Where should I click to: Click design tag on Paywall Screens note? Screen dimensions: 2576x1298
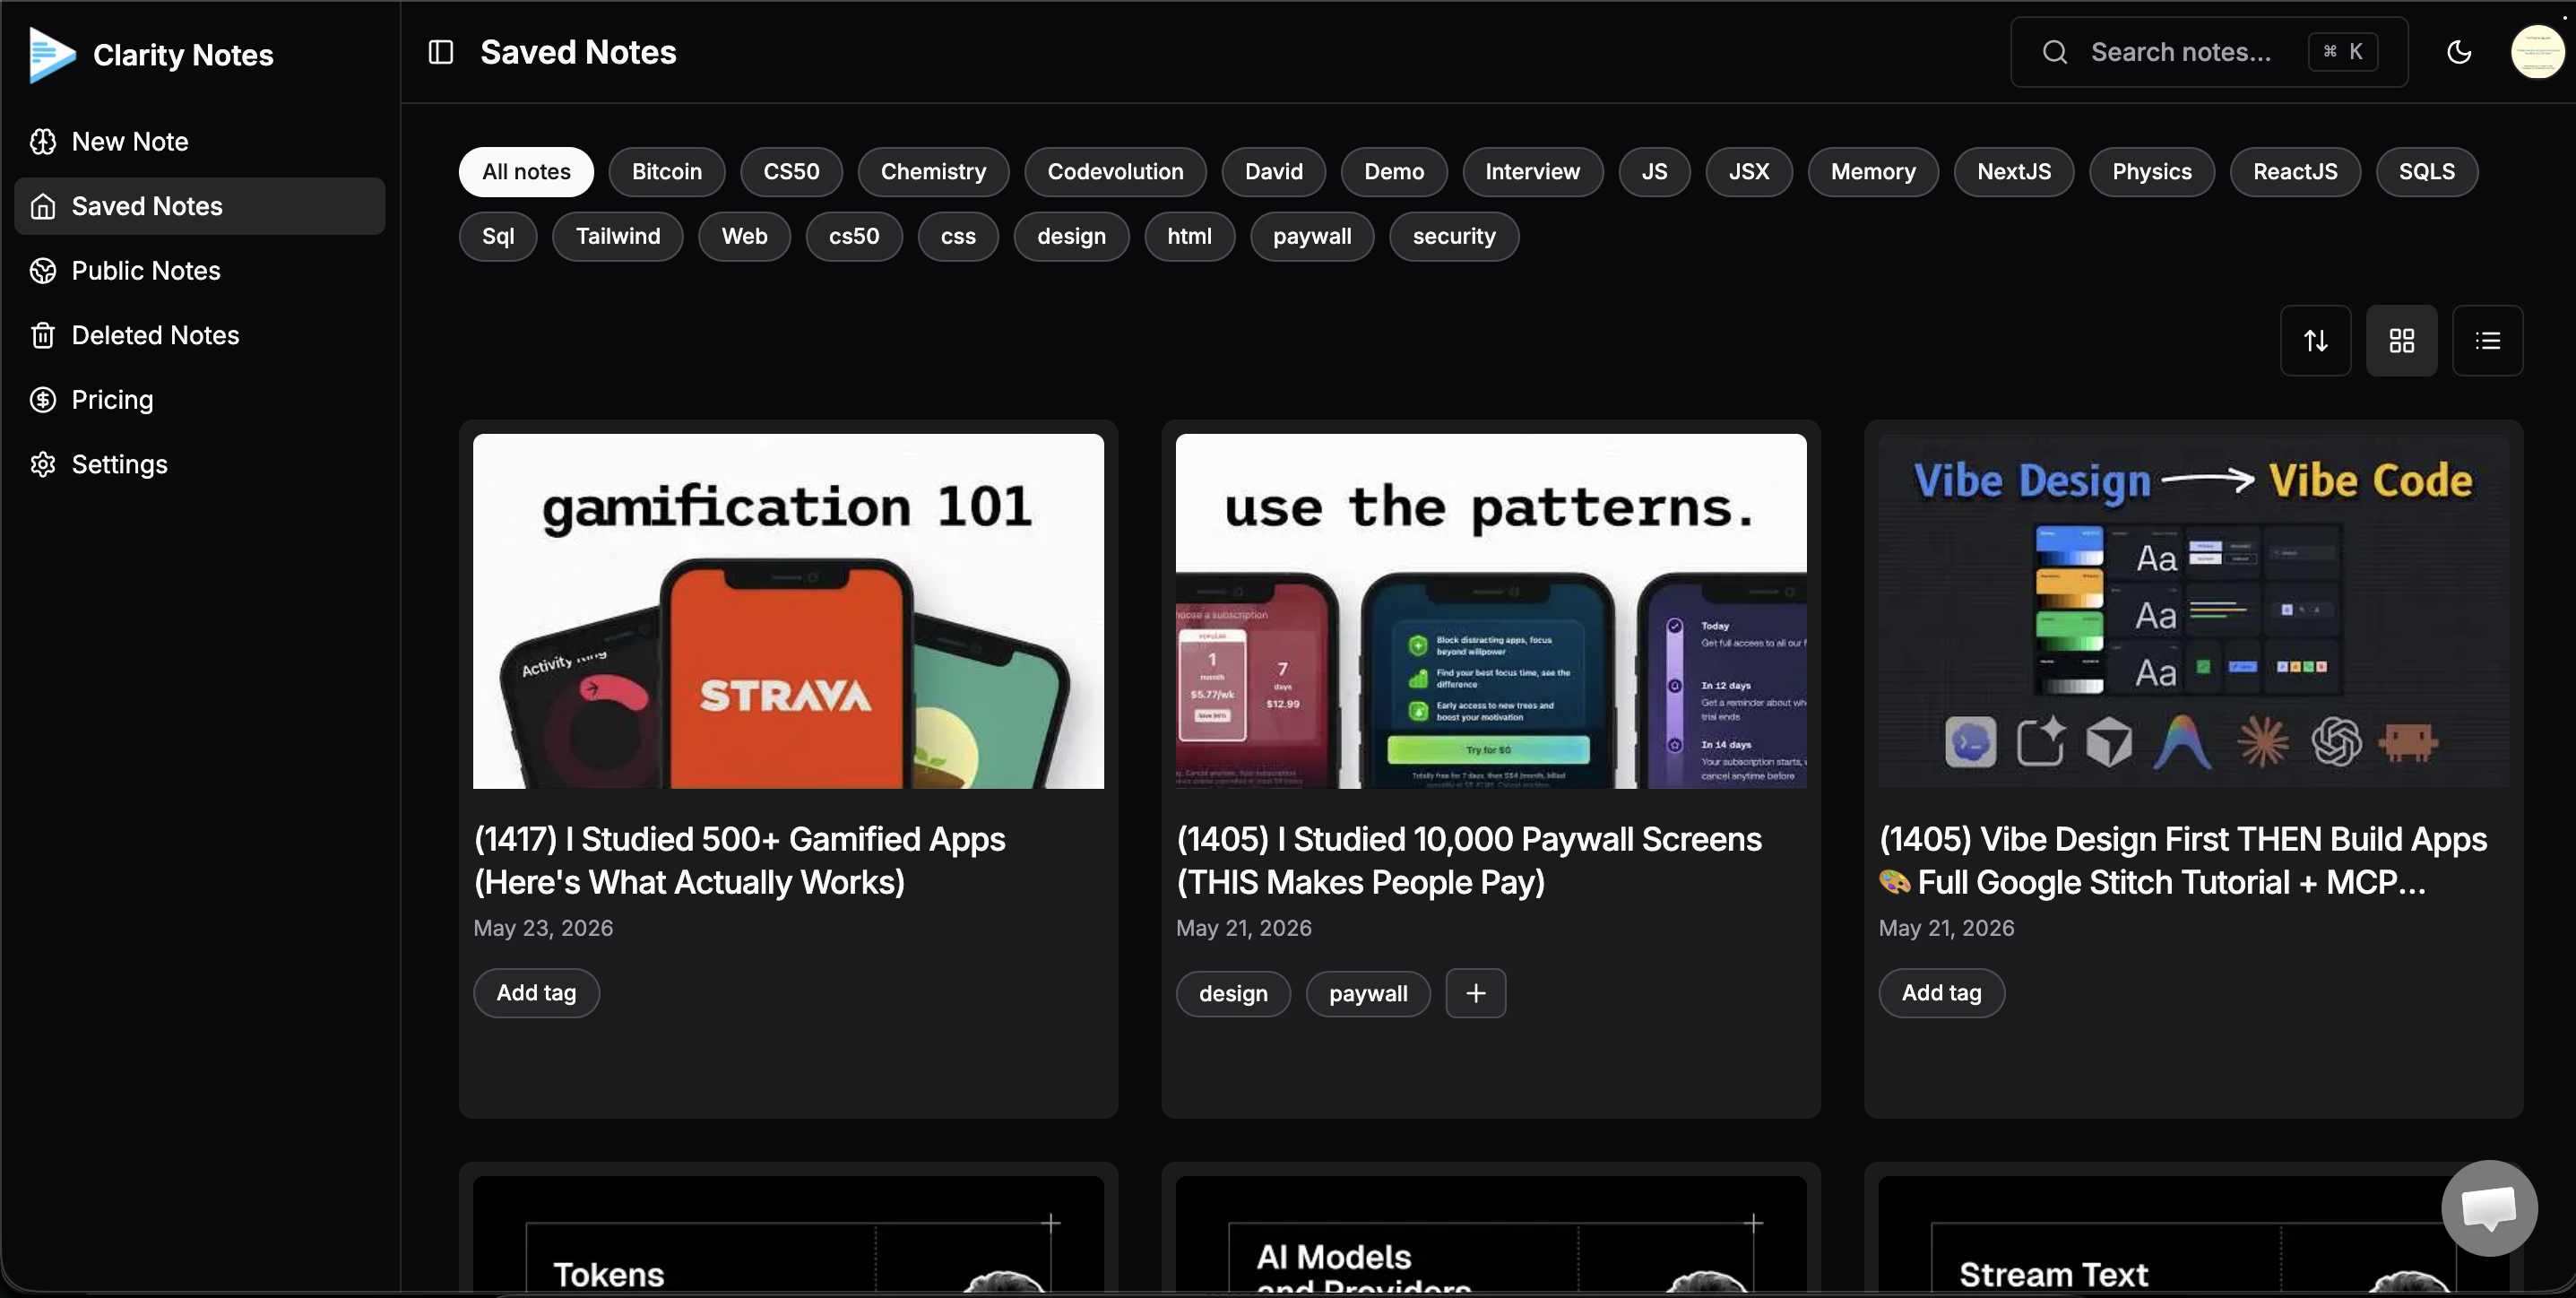coord(1233,994)
